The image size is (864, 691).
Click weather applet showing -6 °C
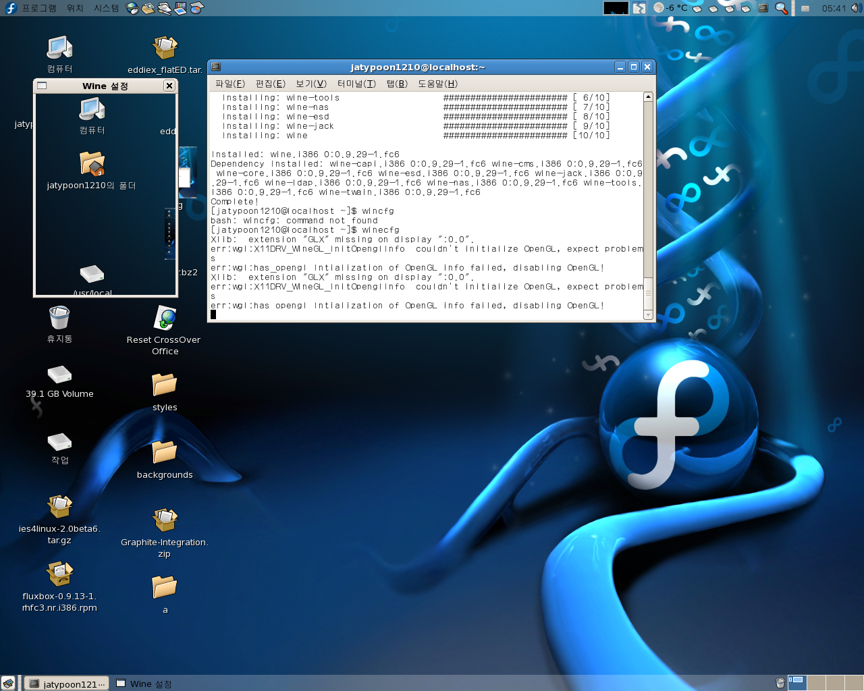(671, 8)
